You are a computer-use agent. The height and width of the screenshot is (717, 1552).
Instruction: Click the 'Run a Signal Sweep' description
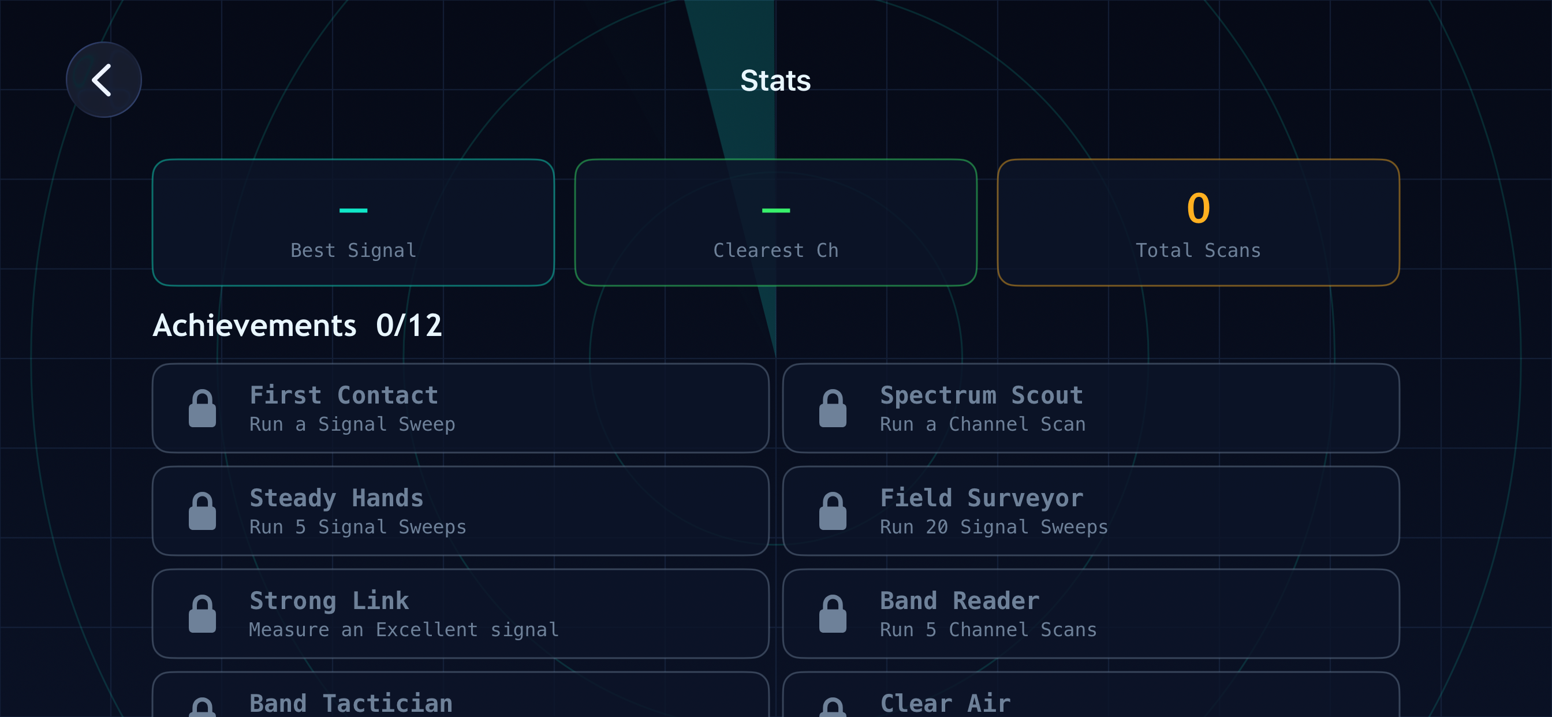point(352,424)
